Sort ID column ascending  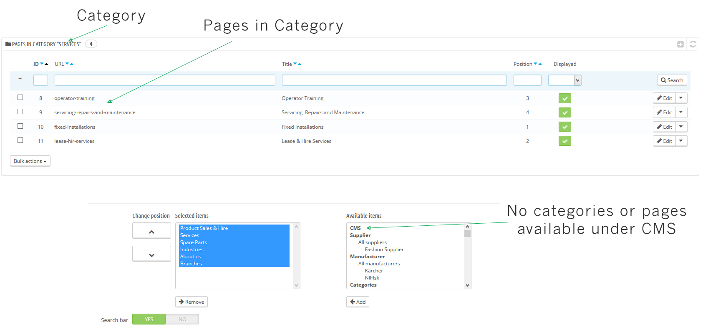[x=46, y=64]
